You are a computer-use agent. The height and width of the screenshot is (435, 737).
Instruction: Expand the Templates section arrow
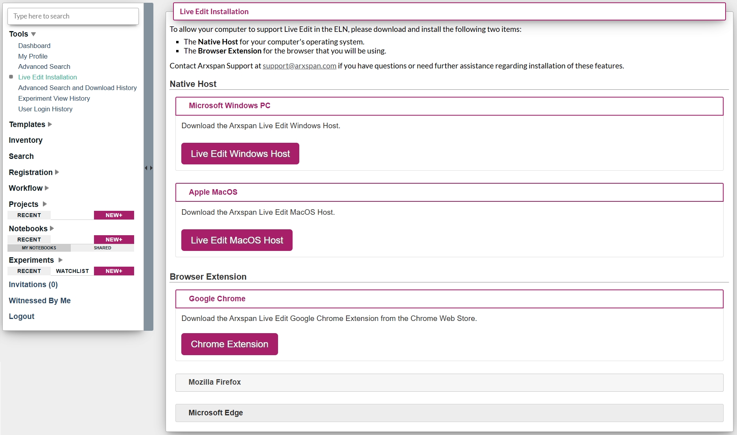pos(50,124)
